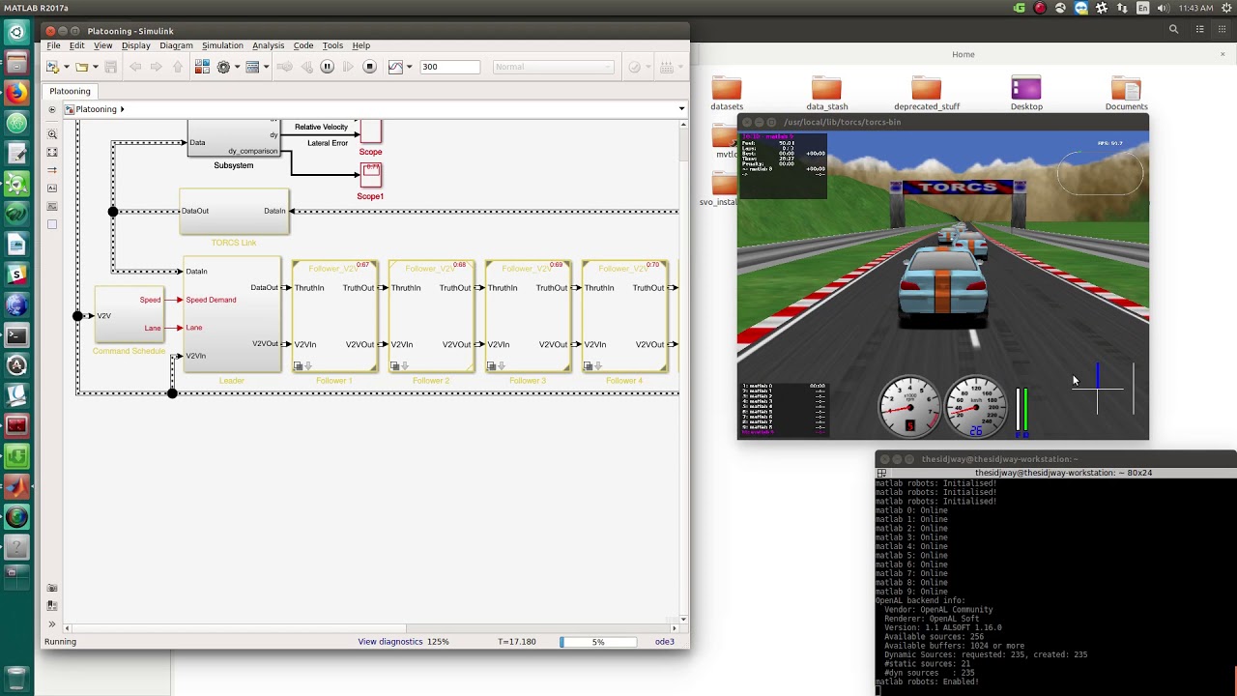1237x696 pixels.
Task: Click the simulation progress bar showing 5%
Action: tap(597, 642)
